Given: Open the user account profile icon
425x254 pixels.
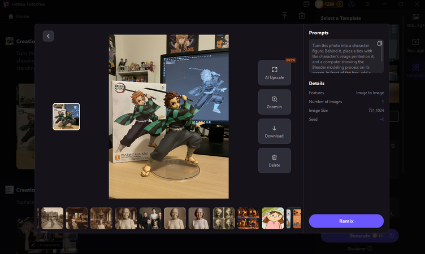Looking at the screenshot, I should 352,4.
